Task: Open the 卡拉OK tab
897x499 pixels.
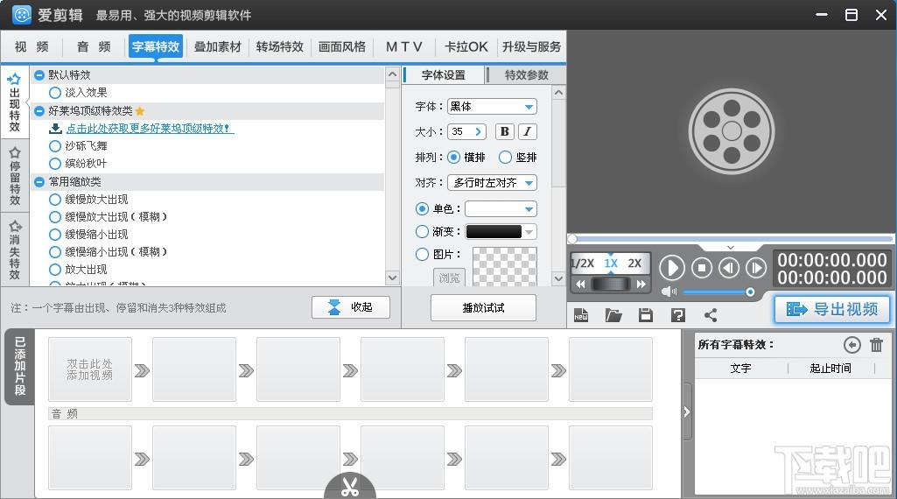Action: (x=466, y=47)
